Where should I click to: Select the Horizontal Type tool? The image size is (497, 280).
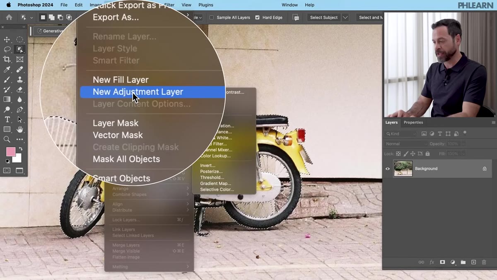tap(7, 119)
